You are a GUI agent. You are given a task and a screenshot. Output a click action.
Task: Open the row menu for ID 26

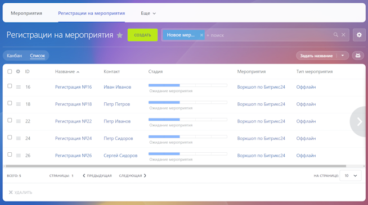(x=19, y=156)
